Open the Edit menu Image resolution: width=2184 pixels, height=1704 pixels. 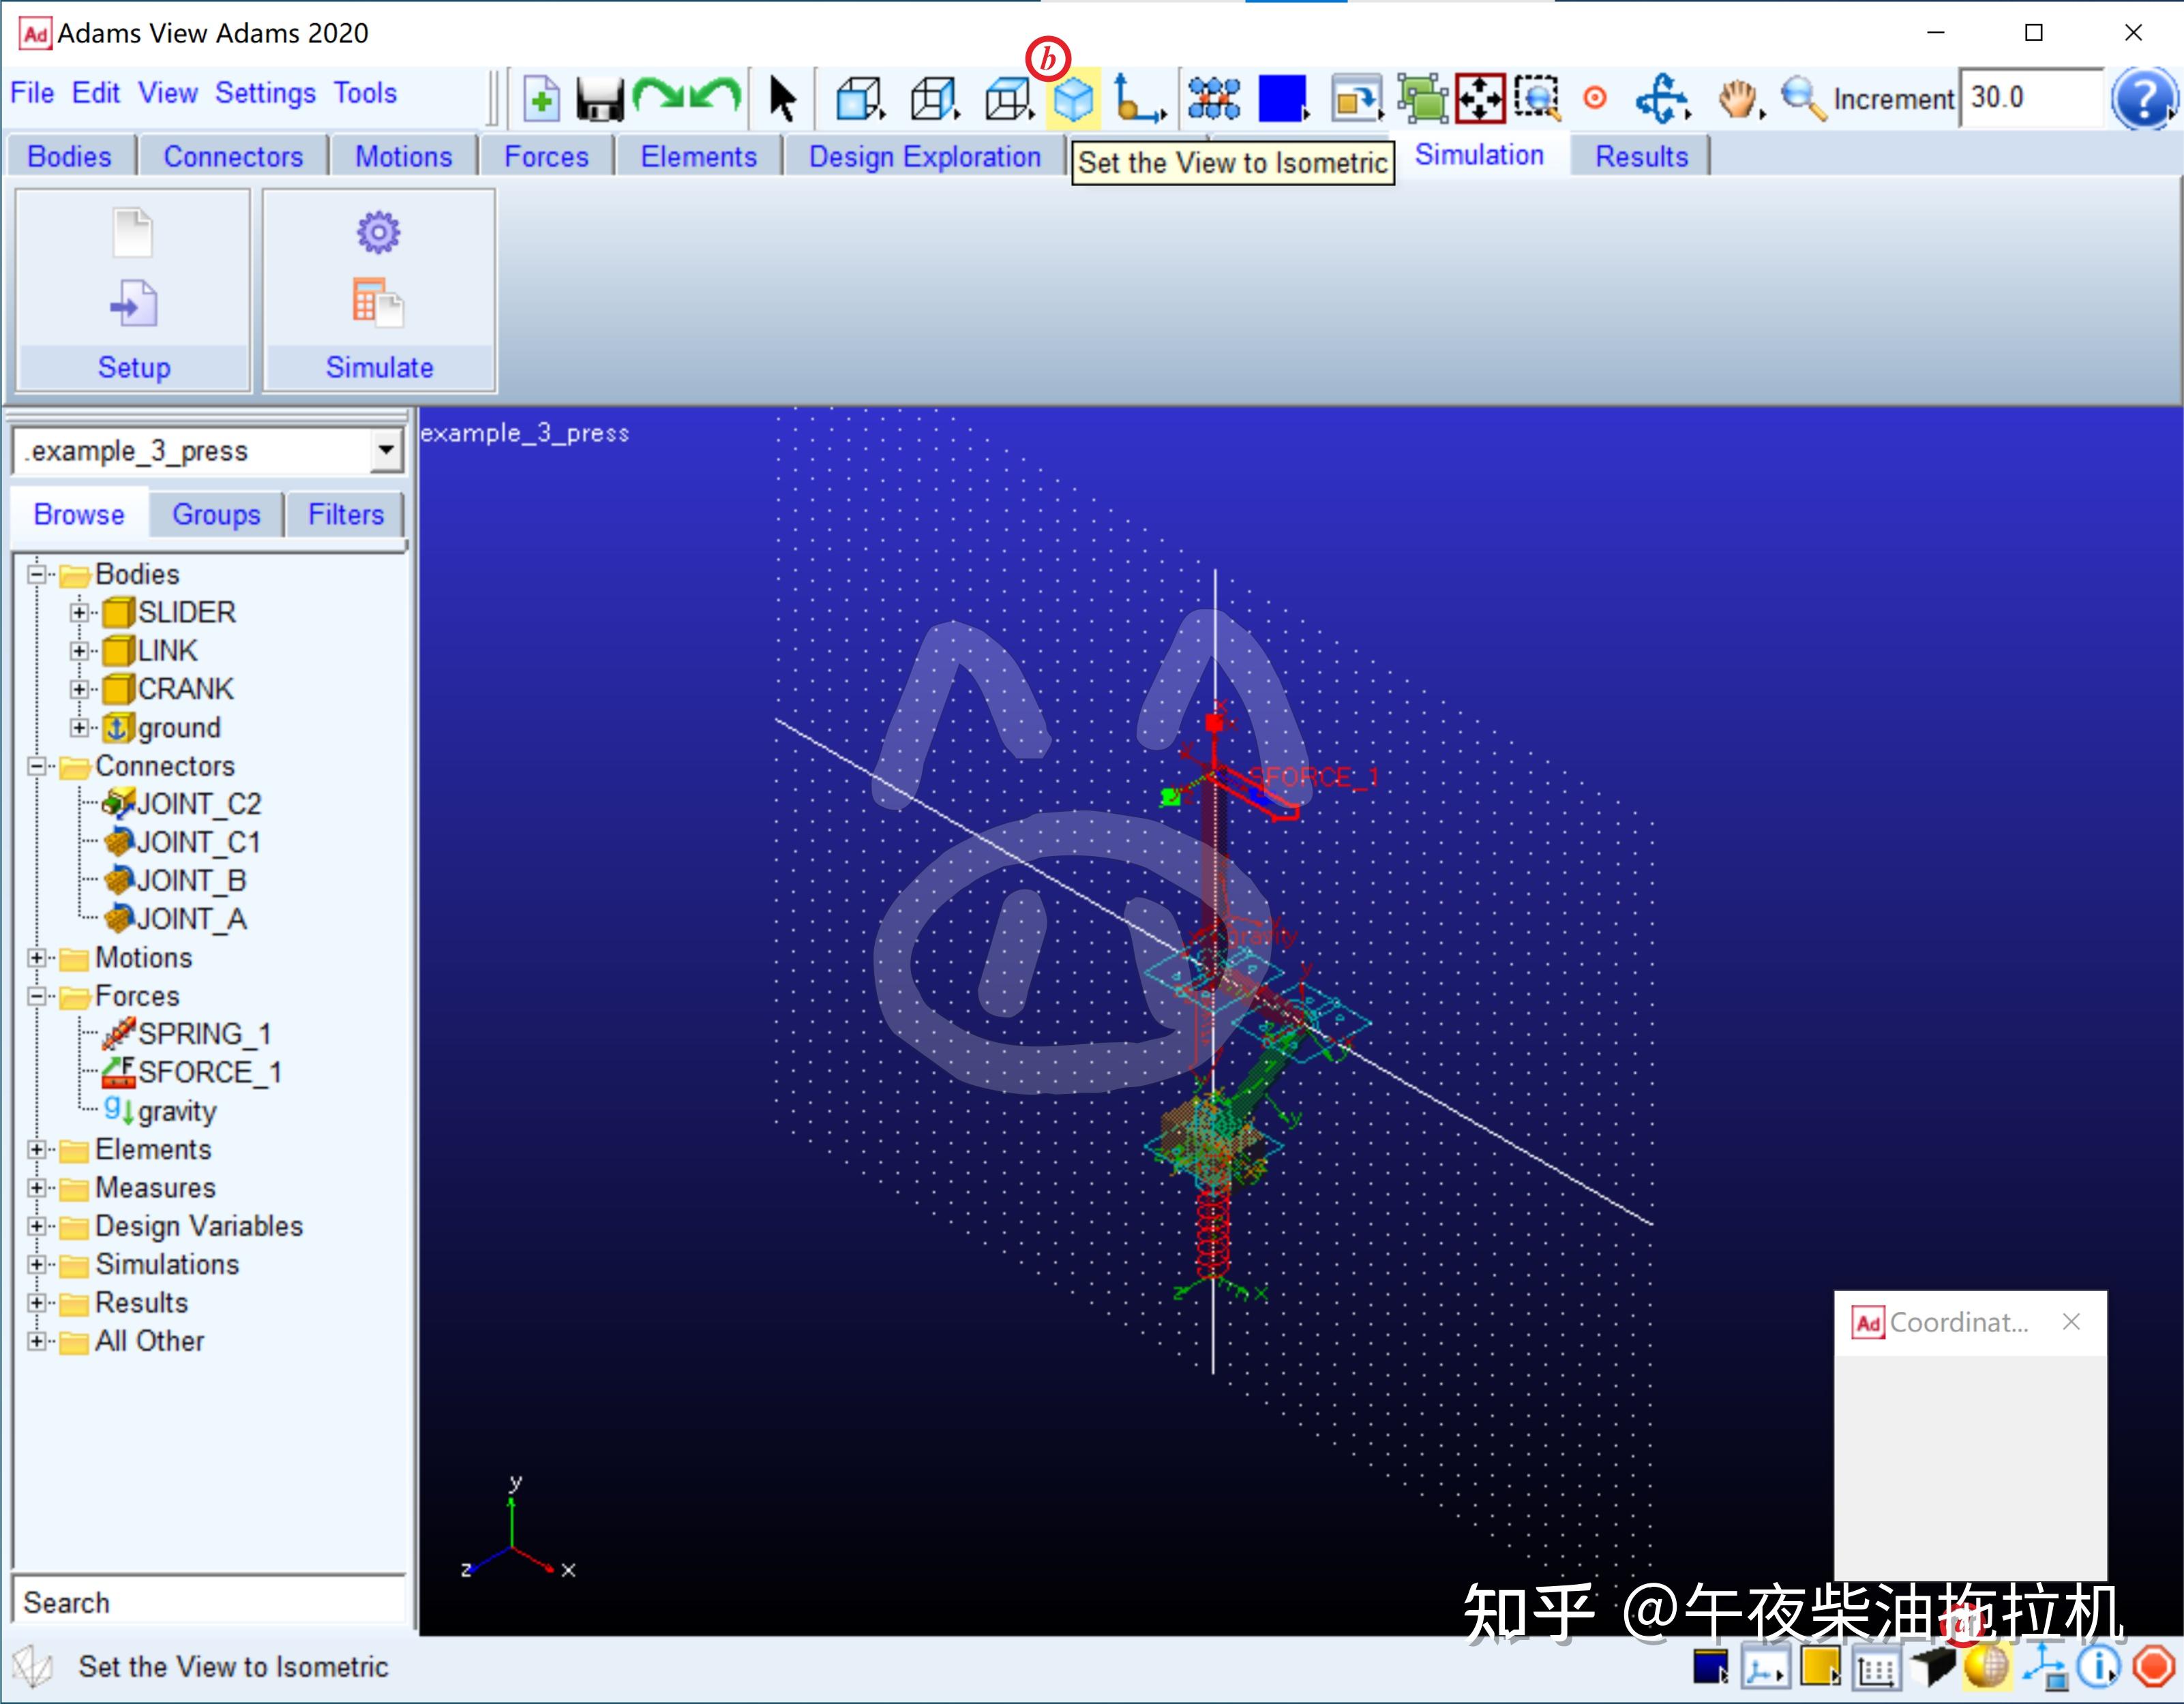96,93
